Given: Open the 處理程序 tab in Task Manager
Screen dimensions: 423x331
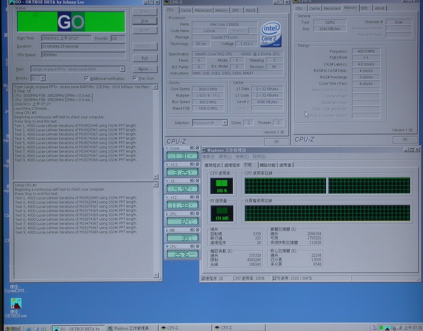Looking at the screenshot, I should tap(232, 165).
